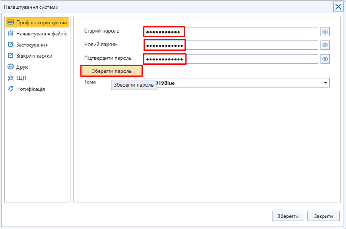Click the file settings clipboard icon
The width and height of the screenshot is (346, 229).
coord(11,34)
